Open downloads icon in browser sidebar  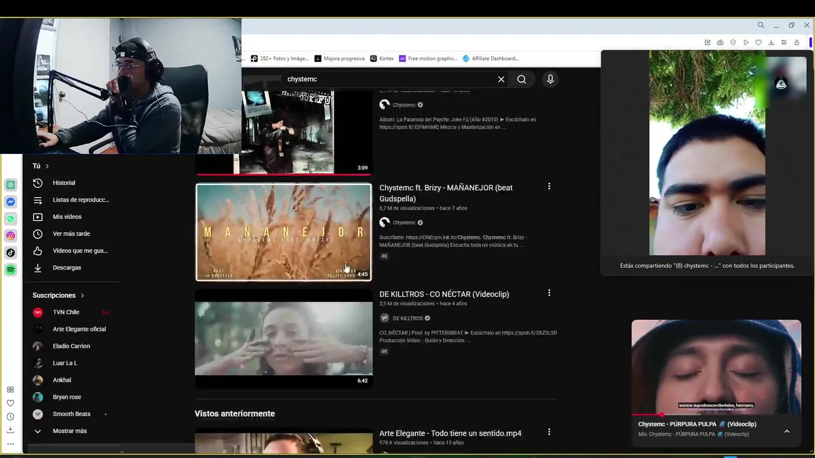[10, 430]
